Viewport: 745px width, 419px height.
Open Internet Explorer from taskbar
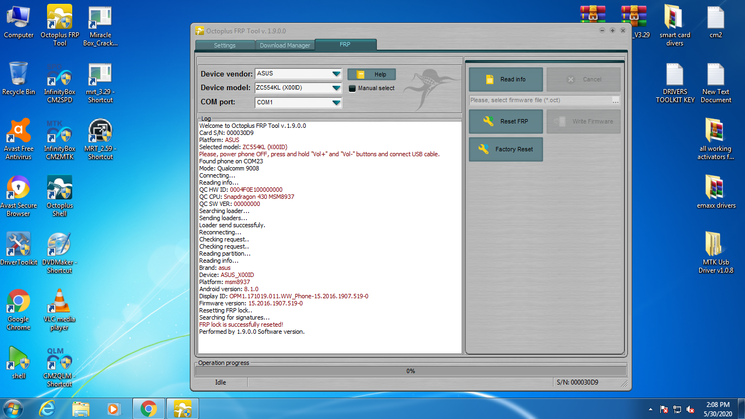48,409
